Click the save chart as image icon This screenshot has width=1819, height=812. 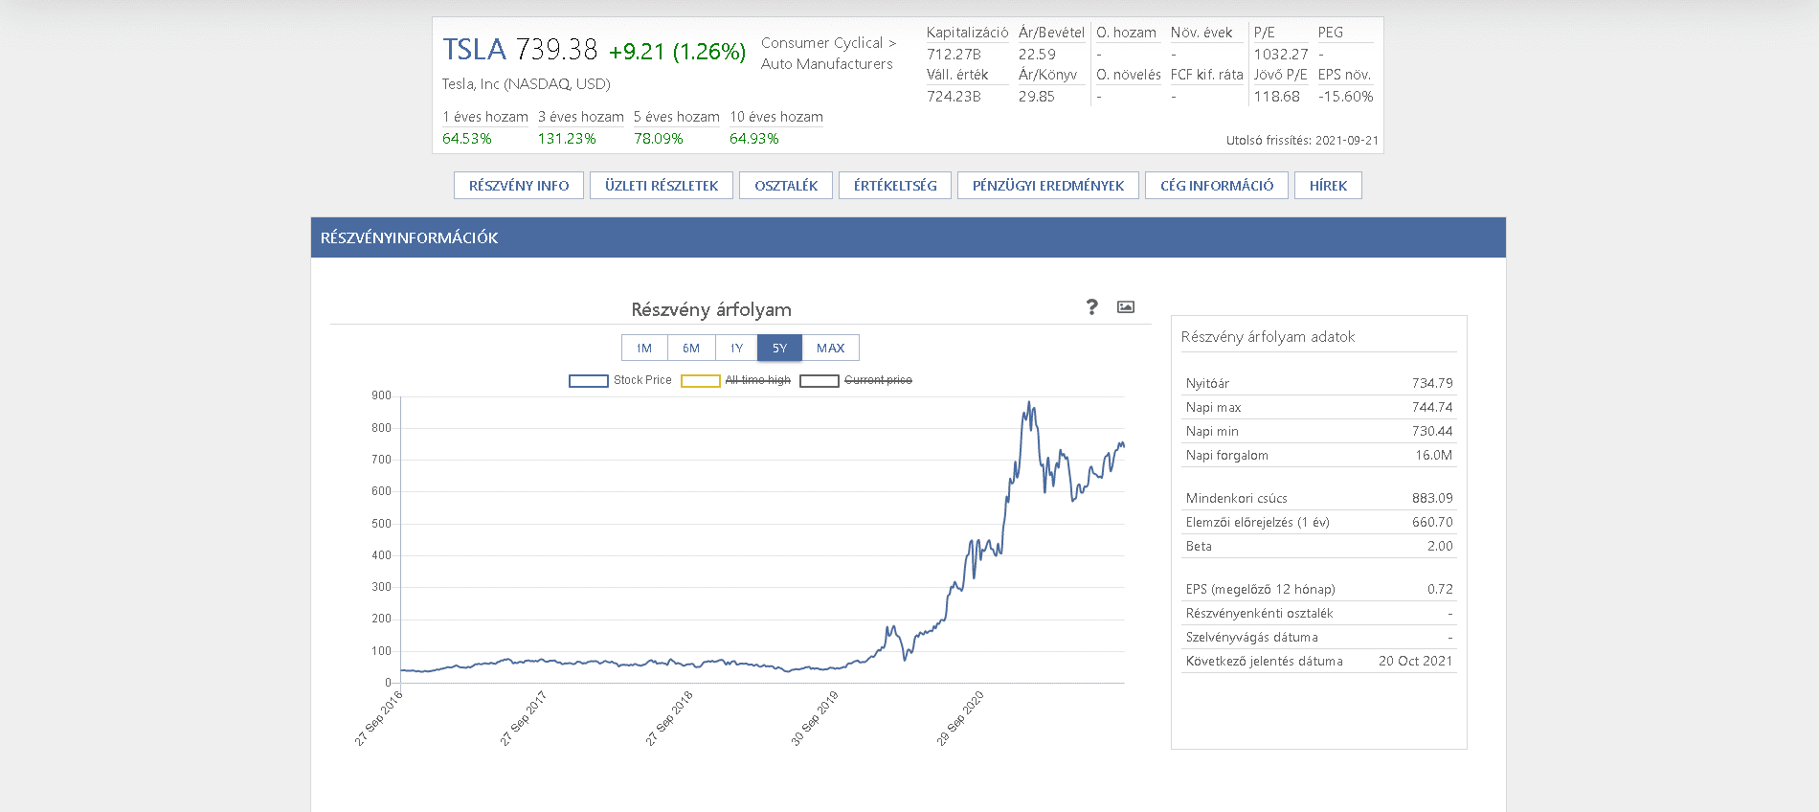(x=1126, y=307)
